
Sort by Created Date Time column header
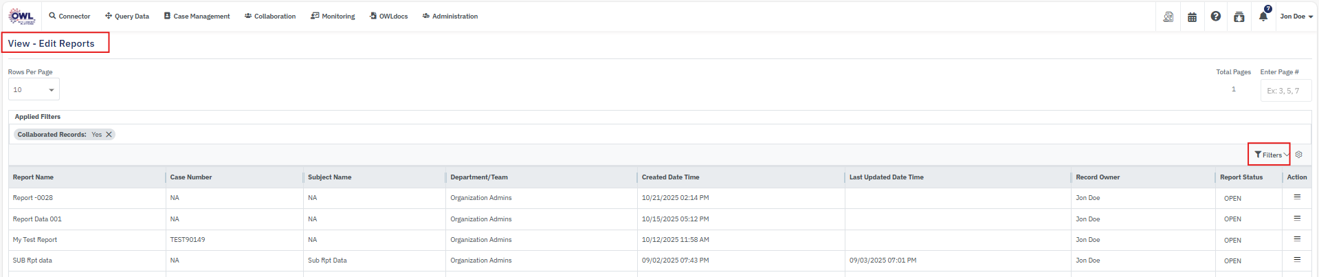point(670,177)
